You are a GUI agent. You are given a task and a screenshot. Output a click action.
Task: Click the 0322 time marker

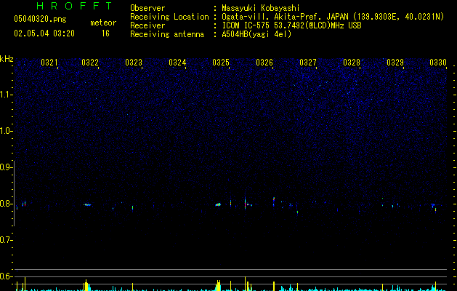coord(90,63)
